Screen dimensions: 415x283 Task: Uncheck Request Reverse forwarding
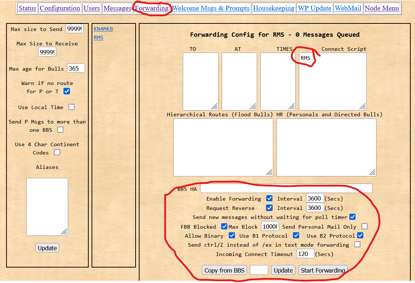coord(269,208)
